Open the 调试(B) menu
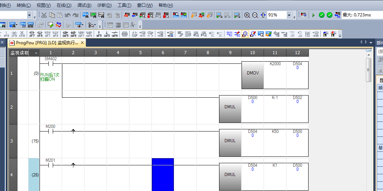The image size is (383, 191). tap(84, 5)
